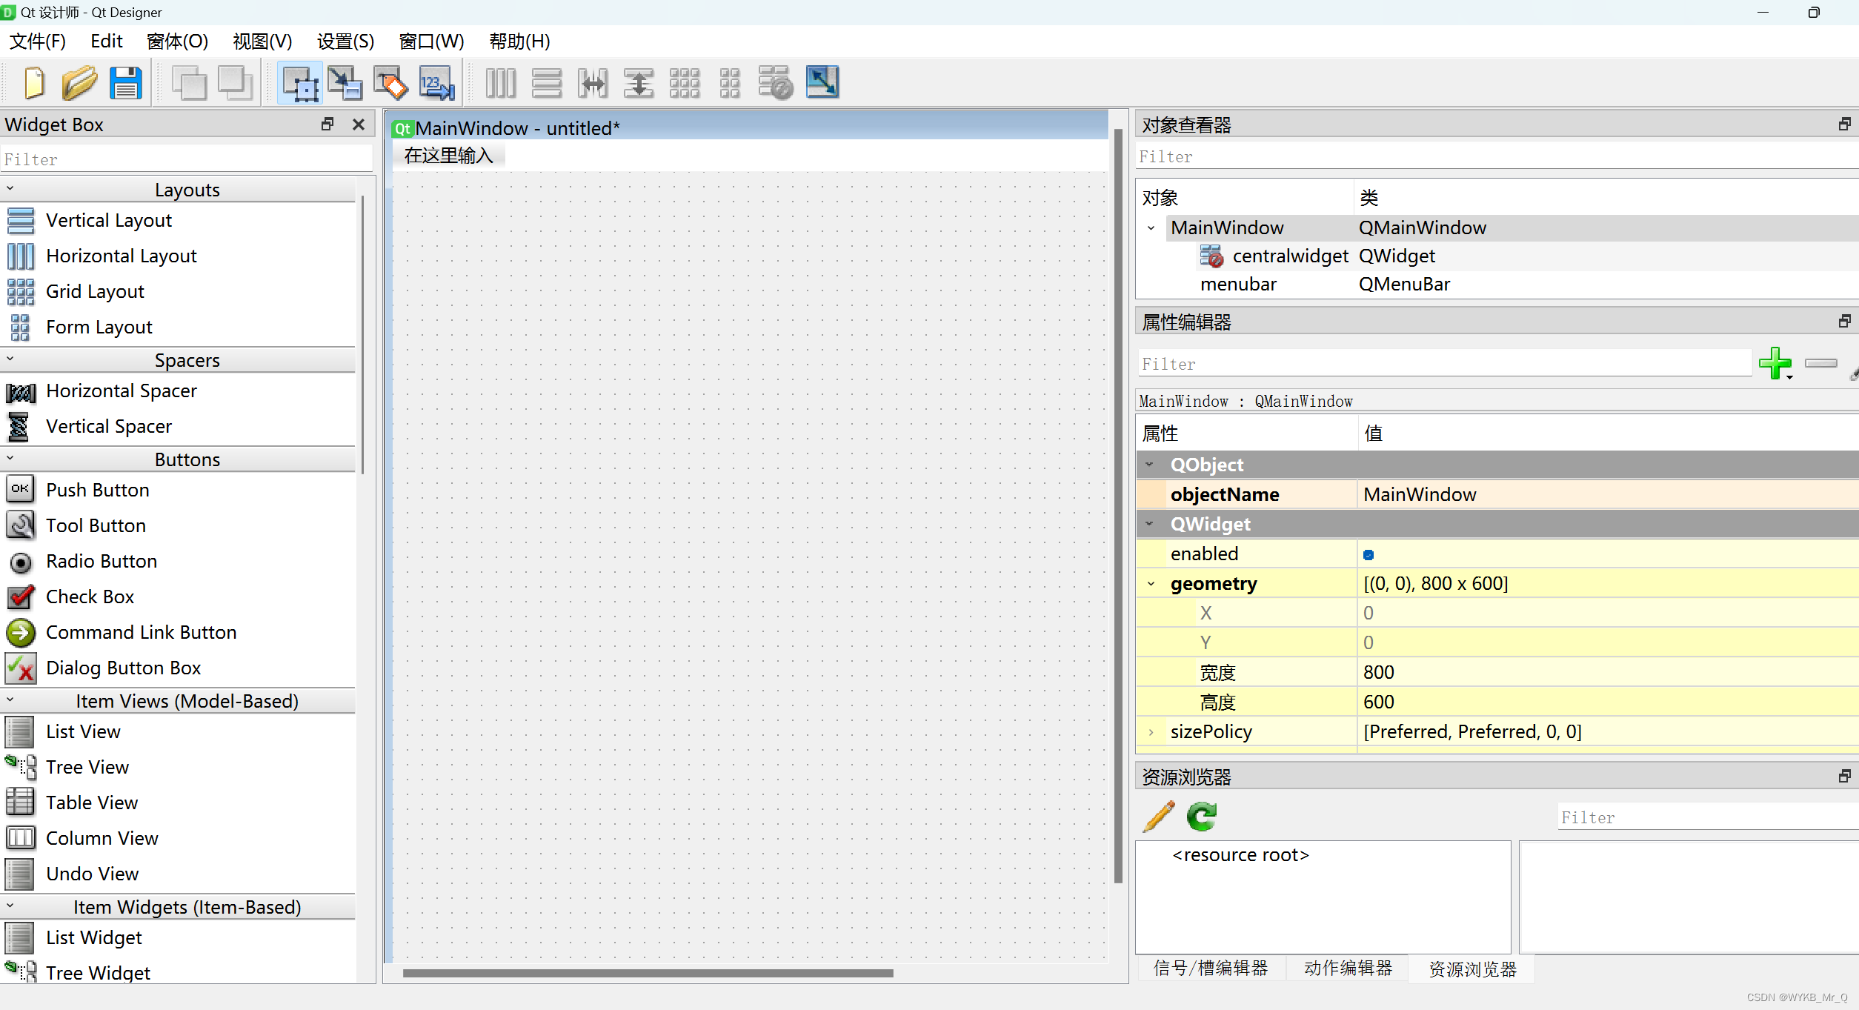Collapse the MainWindow tree node
Image resolution: width=1859 pixels, height=1010 pixels.
(1151, 228)
